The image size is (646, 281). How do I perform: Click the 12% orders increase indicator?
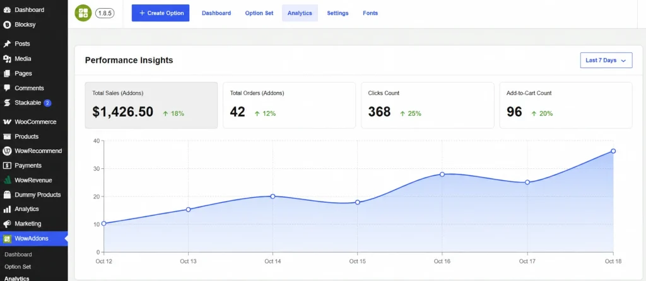[x=265, y=113]
